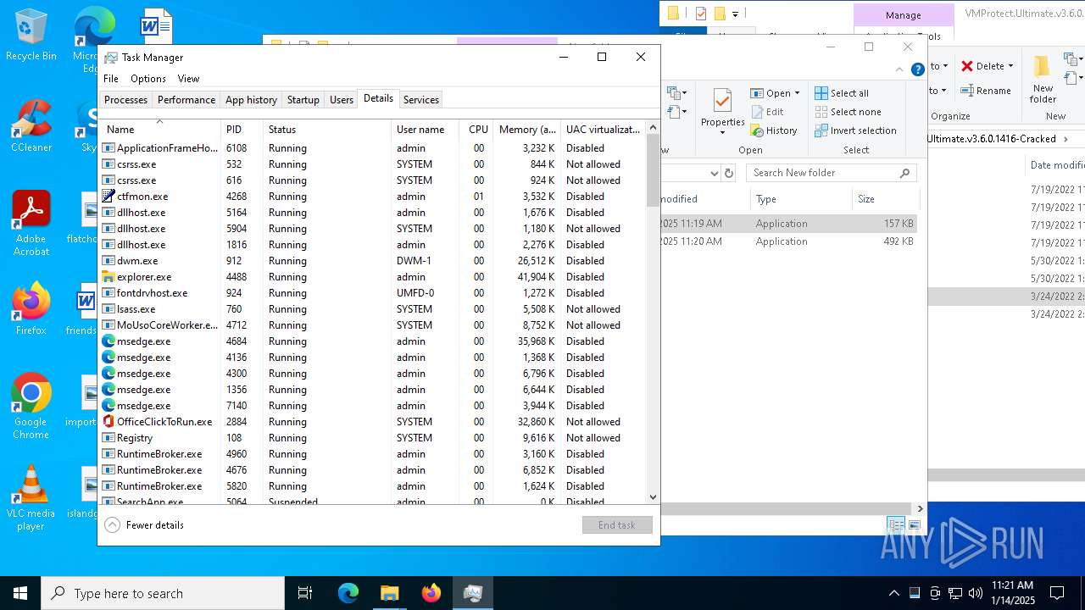The height and width of the screenshot is (610, 1085).
Task: Open Task Manager Options menu
Action: click(x=148, y=79)
